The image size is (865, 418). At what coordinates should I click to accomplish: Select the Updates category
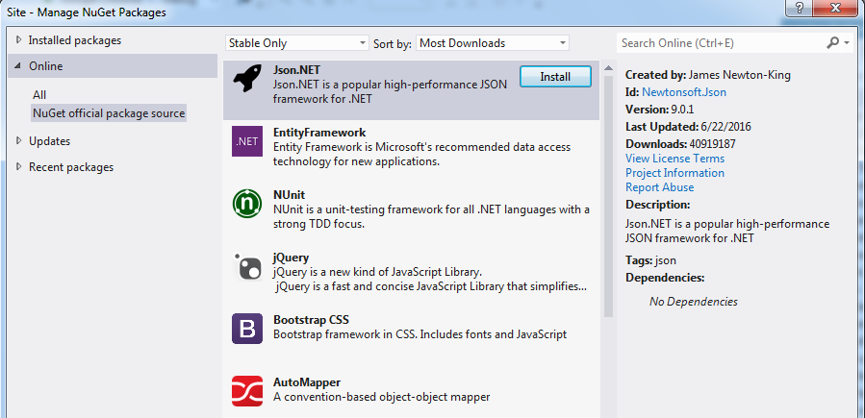50,141
